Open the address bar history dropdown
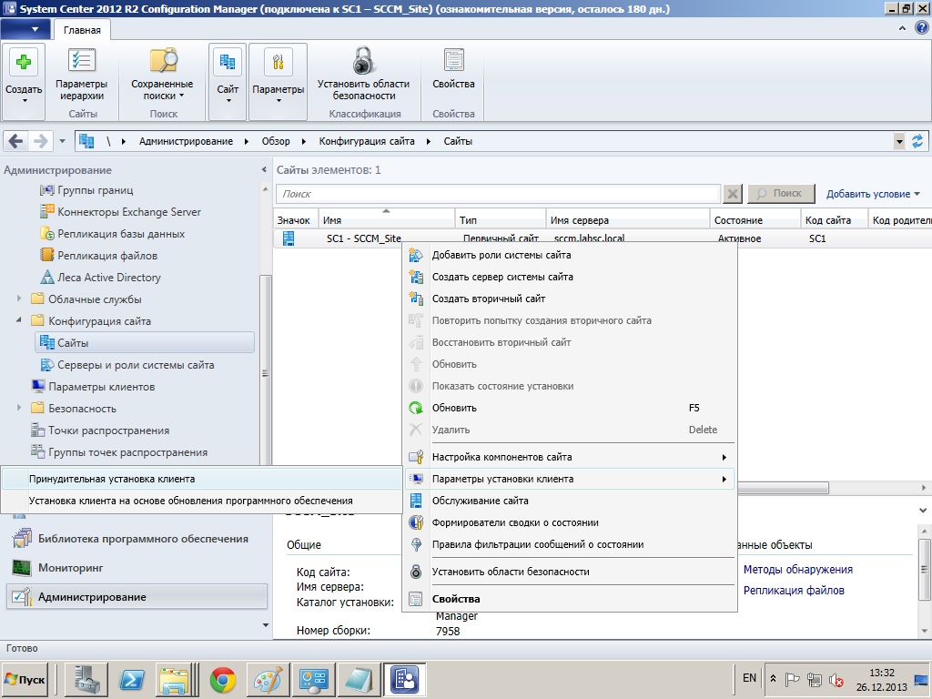Screen dimensions: 932x699 (899, 141)
